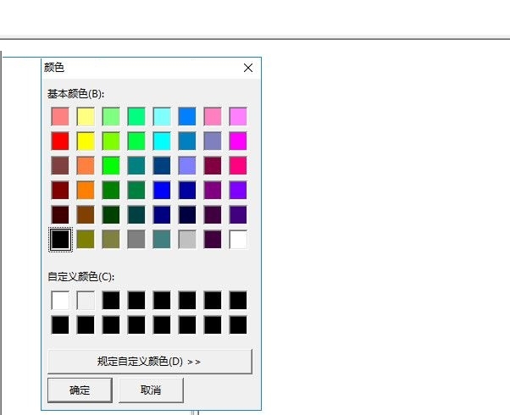Pick the muted reddish-brown swatch below pure red
Viewport: 510px width, 415px height.
pyautogui.click(x=60, y=165)
